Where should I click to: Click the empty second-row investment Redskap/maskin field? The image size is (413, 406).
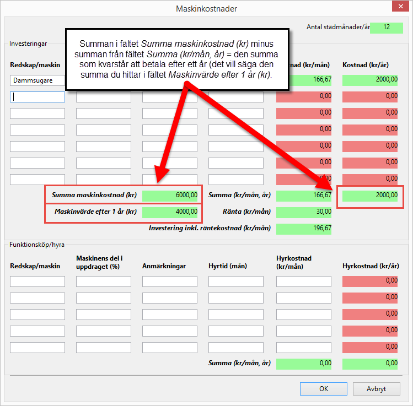37,97
